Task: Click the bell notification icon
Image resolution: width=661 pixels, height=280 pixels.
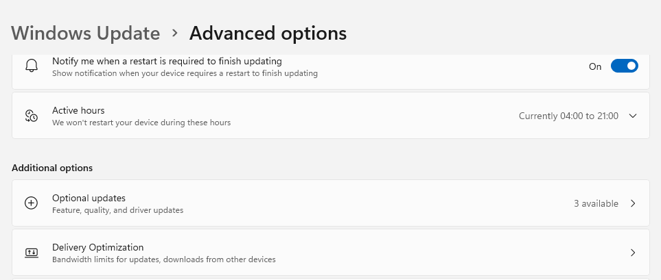Action: click(32, 66)
